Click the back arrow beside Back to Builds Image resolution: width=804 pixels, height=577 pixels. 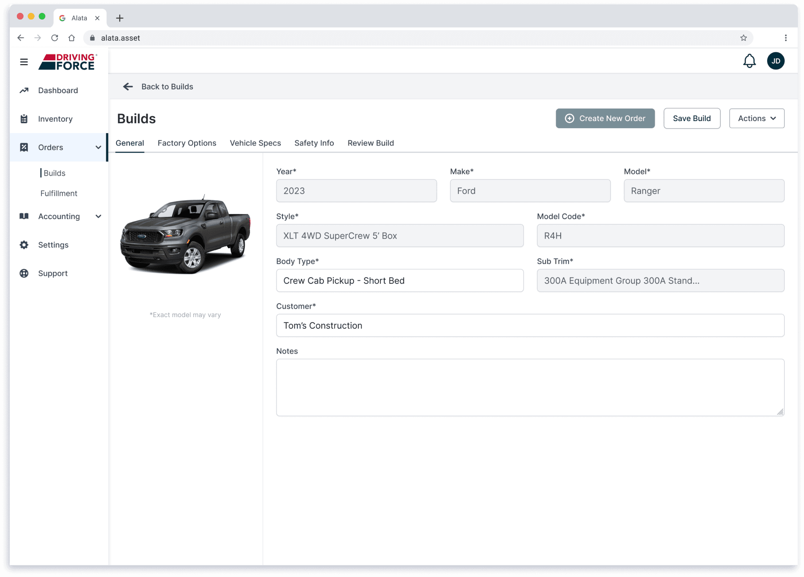pos(128,86)
